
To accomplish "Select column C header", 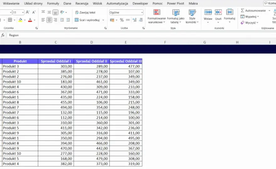I will pyautogui.click(x=56, y=42).
